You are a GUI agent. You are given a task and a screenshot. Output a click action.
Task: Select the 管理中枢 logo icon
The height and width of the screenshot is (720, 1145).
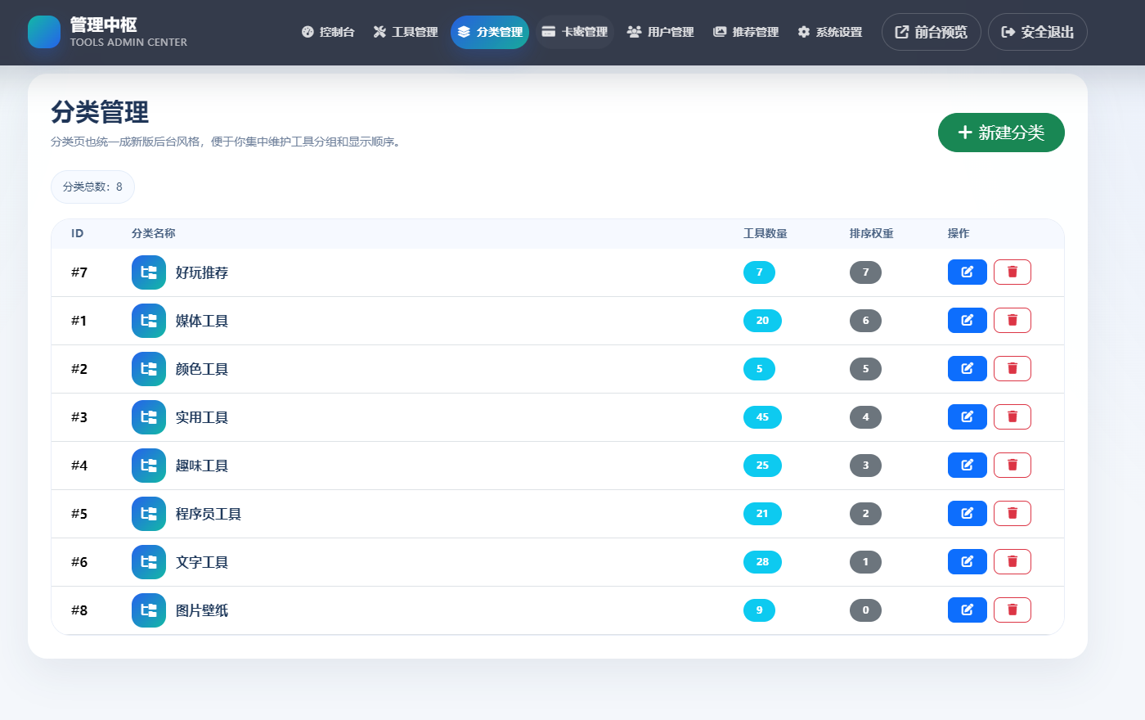click(x=43, y=33)
